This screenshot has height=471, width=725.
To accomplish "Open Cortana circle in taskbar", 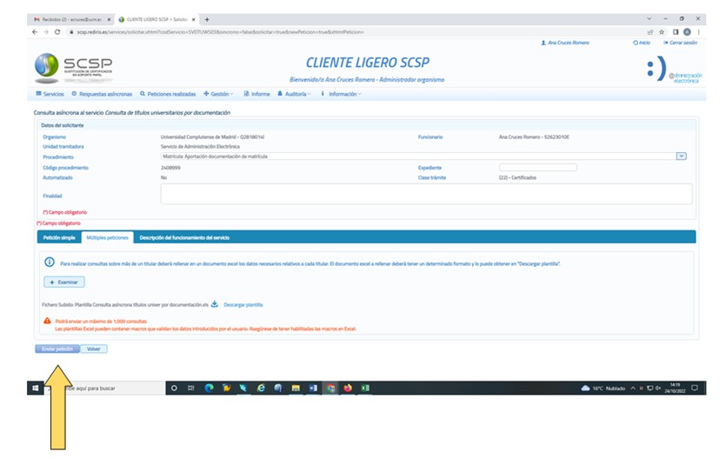I will 174,388.
